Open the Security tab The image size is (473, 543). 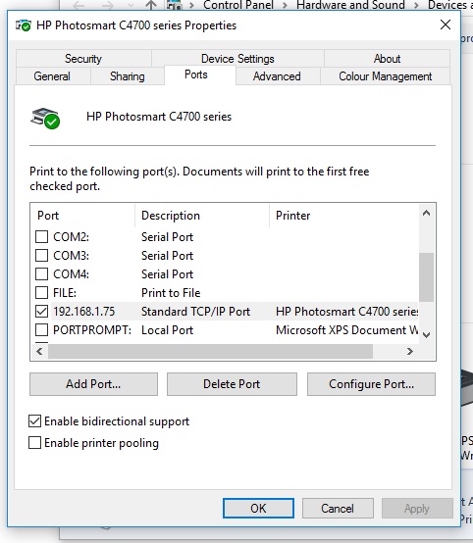pyautogui.click(x=83, y=59)
